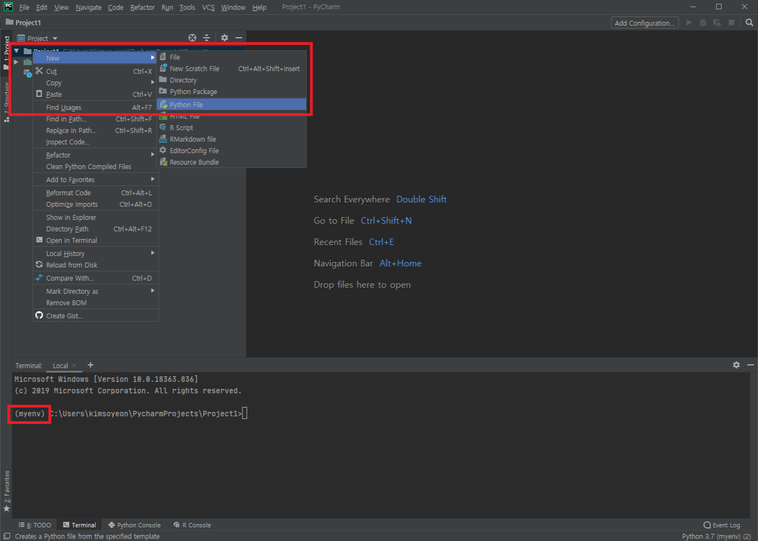Select Create Gist entry
The height and width of the screenshot is (541, 758).
pyautogui.click(x=95, y=316)
